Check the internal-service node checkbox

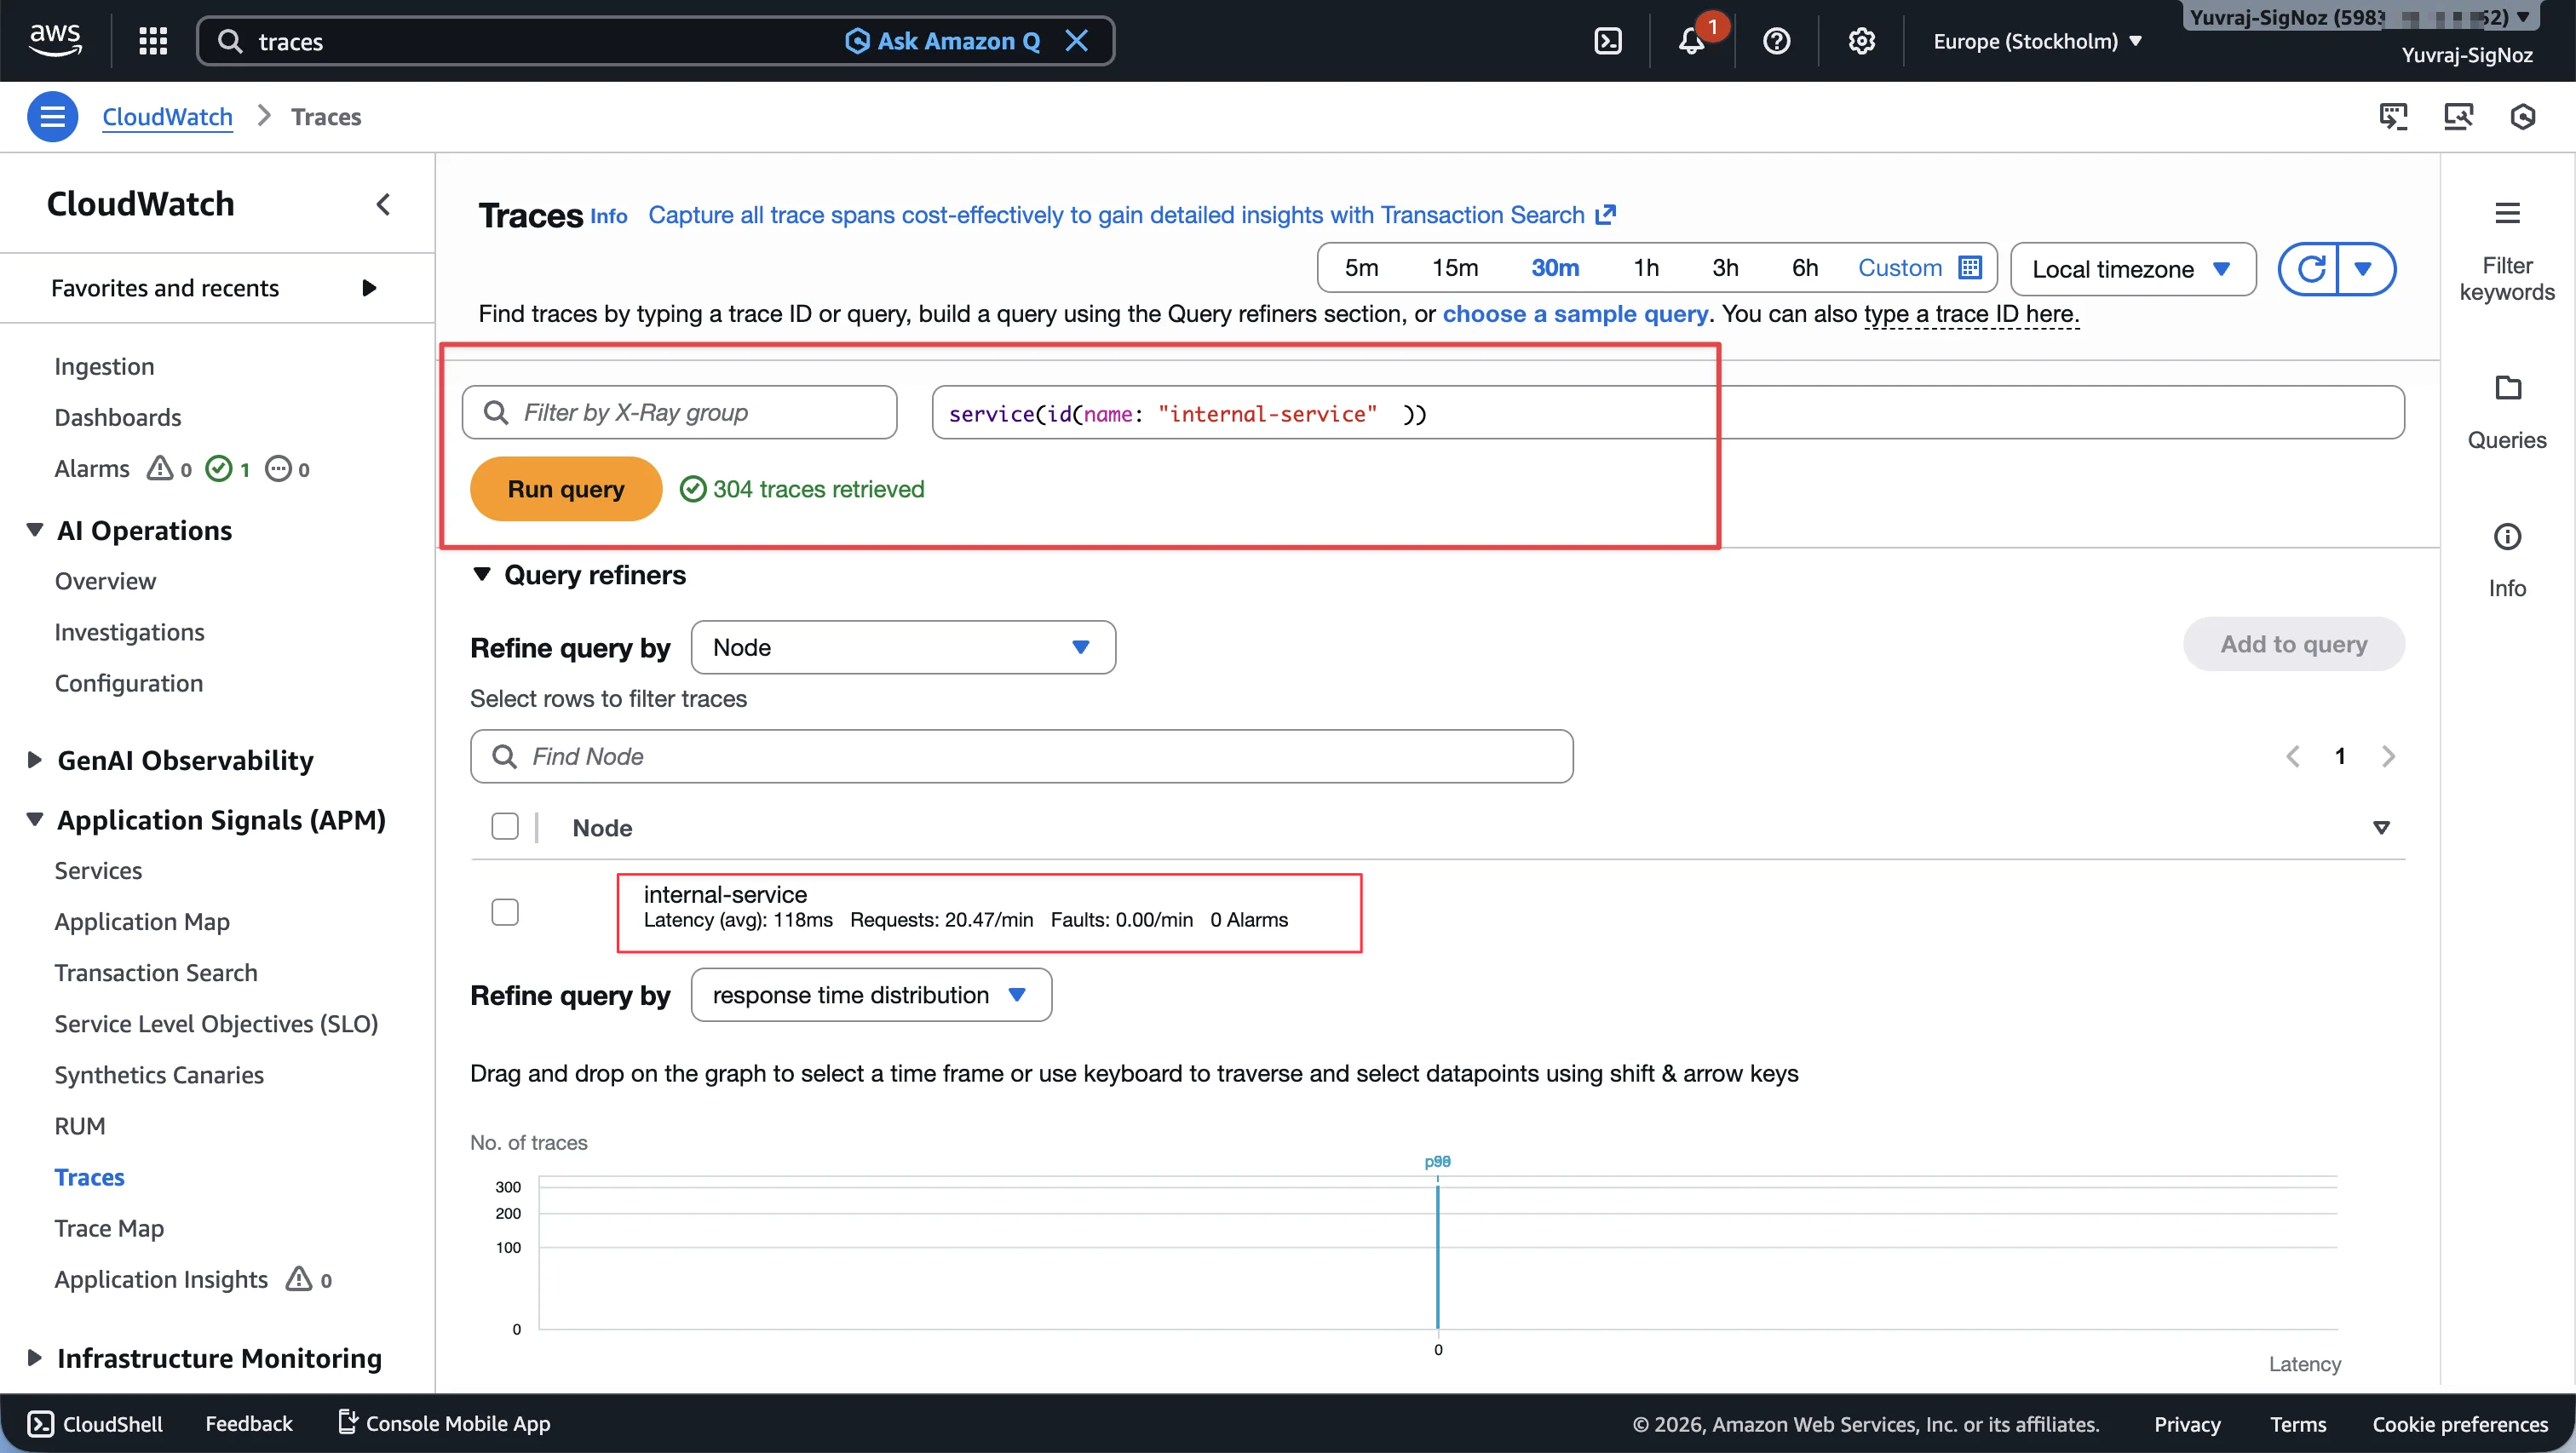click(x=505, y=911)
